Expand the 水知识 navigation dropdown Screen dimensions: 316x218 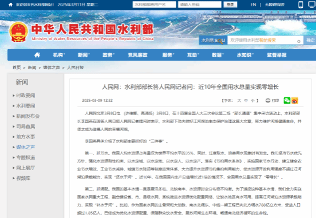pos(245,55)
